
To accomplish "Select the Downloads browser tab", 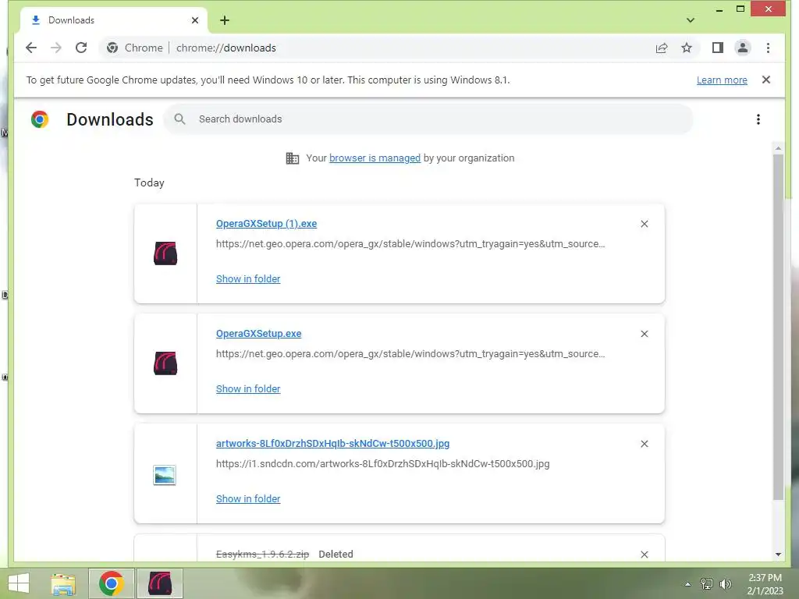I will click(x=114, y=20).
